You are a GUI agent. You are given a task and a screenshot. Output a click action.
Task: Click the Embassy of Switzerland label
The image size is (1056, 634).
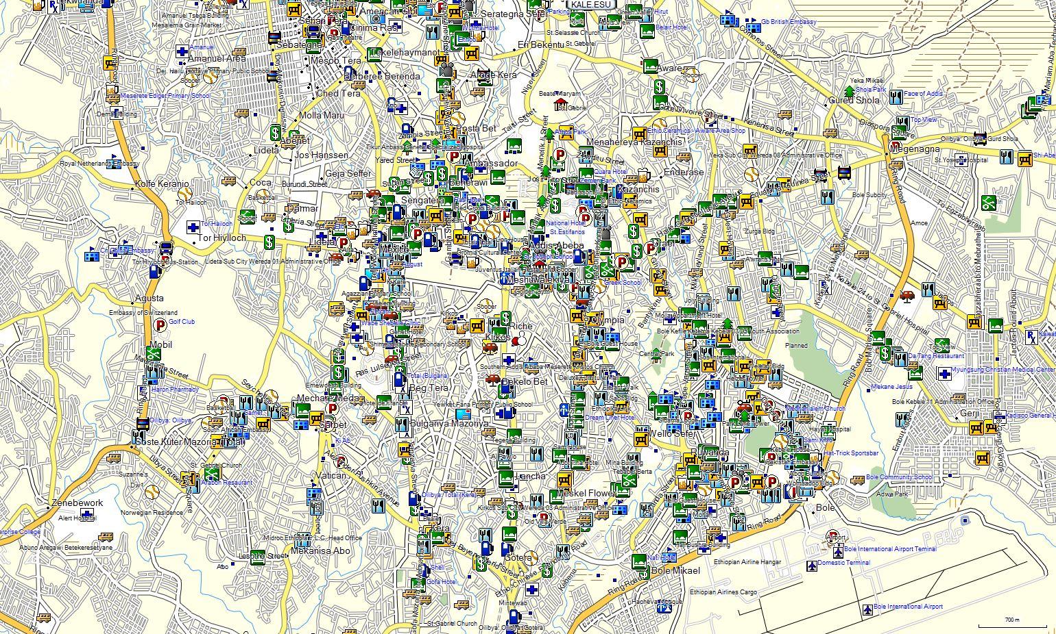coord(143,313)
